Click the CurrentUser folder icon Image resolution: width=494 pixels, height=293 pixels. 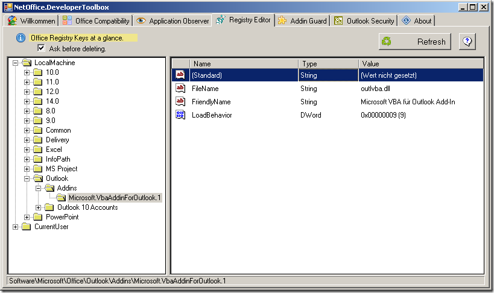(x=26, y=227)
